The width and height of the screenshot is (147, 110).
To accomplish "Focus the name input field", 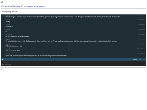I will (74, 62).
